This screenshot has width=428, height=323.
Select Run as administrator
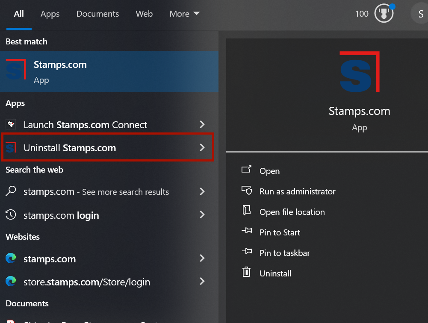297,191
